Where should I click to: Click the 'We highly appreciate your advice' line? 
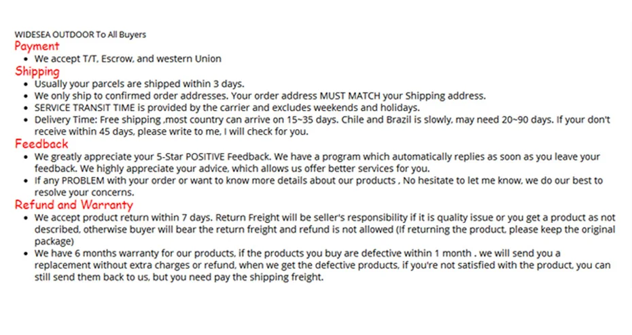pos(232,169)
